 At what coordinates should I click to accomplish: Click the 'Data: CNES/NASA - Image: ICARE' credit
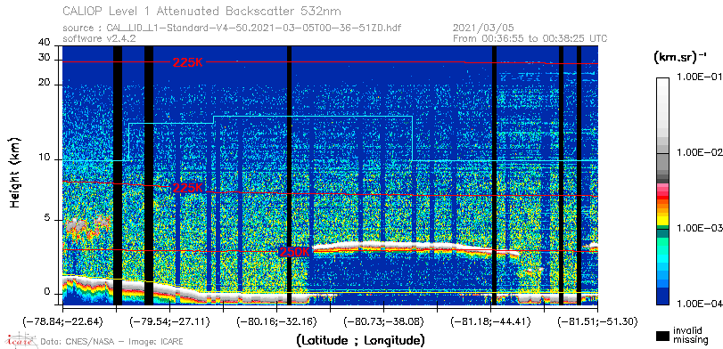click(x=112, y=342)
